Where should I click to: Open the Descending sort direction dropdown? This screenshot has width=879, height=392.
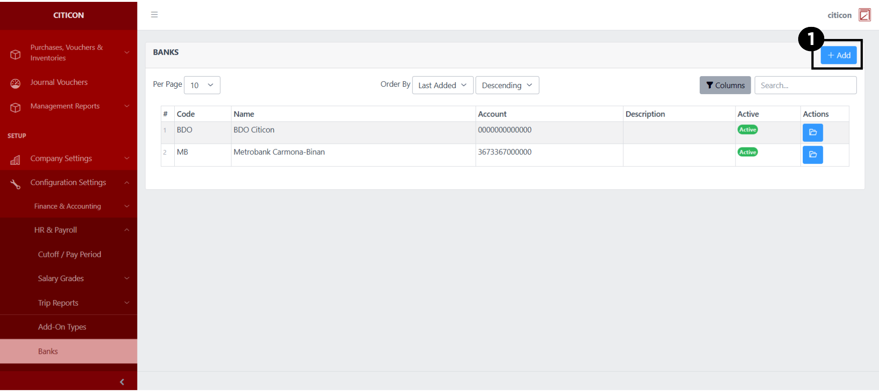507,85
